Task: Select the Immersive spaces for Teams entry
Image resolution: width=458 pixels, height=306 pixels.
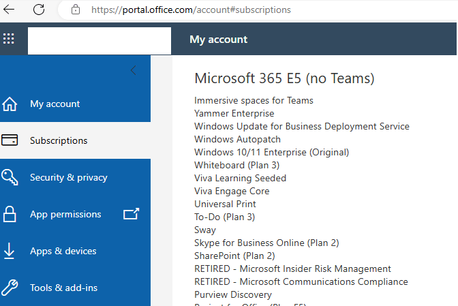Action: click(254, 100)
